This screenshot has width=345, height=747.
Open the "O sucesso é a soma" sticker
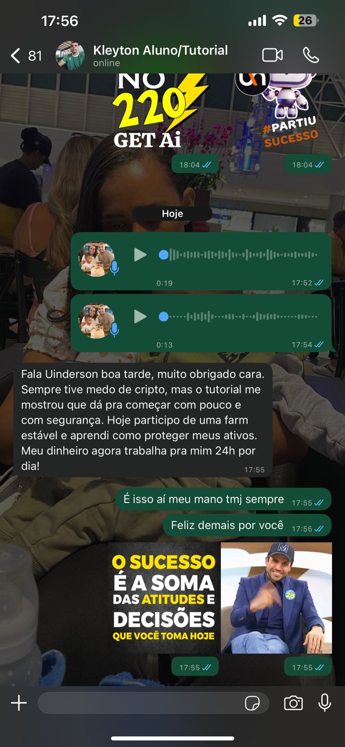[x=164, y=598]
